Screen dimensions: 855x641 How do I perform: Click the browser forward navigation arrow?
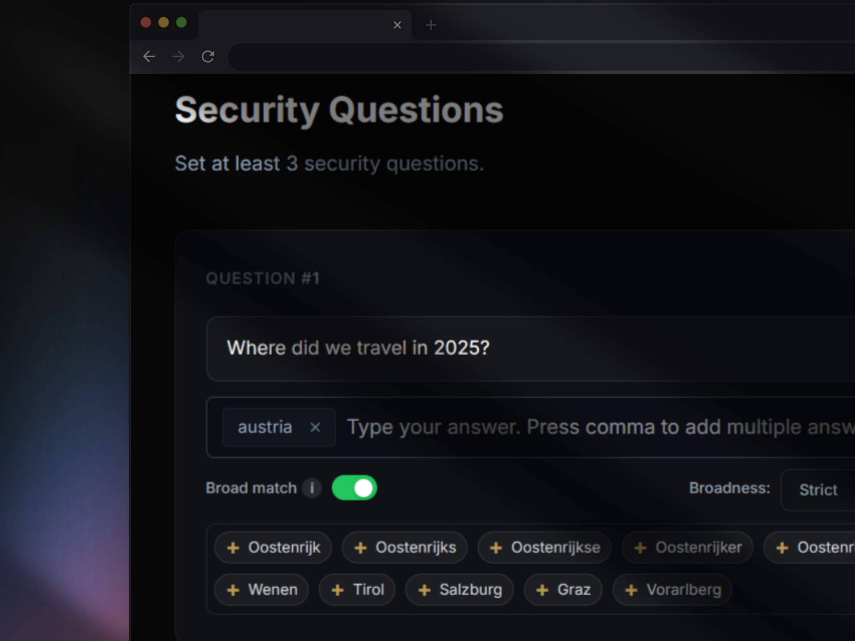coord(178,57)
